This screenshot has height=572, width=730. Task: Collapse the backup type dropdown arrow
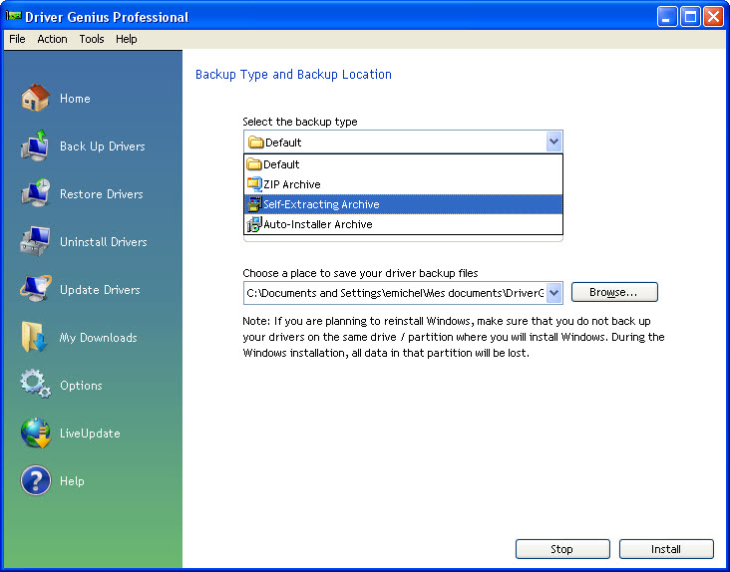click(x=553, y=142)
